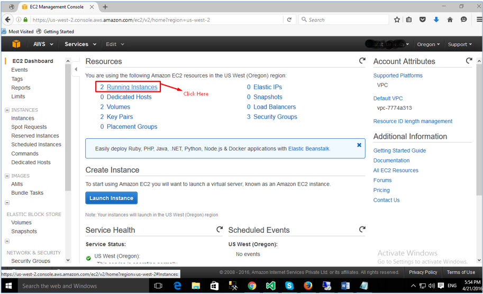Open AMIs in the sidebar
This screenshot has height=294, width=483.
pos(17,184)
